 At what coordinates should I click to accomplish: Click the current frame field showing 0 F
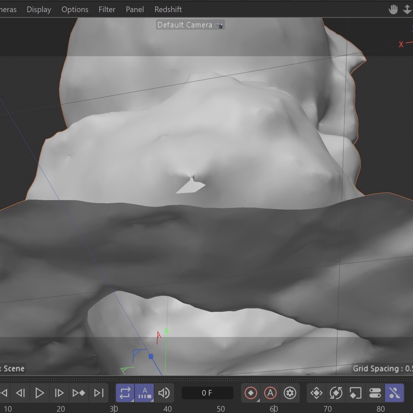[x=207, y=393]
